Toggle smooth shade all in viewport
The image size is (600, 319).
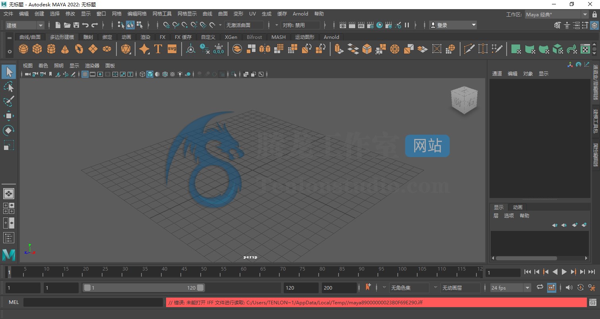(150, 74)
